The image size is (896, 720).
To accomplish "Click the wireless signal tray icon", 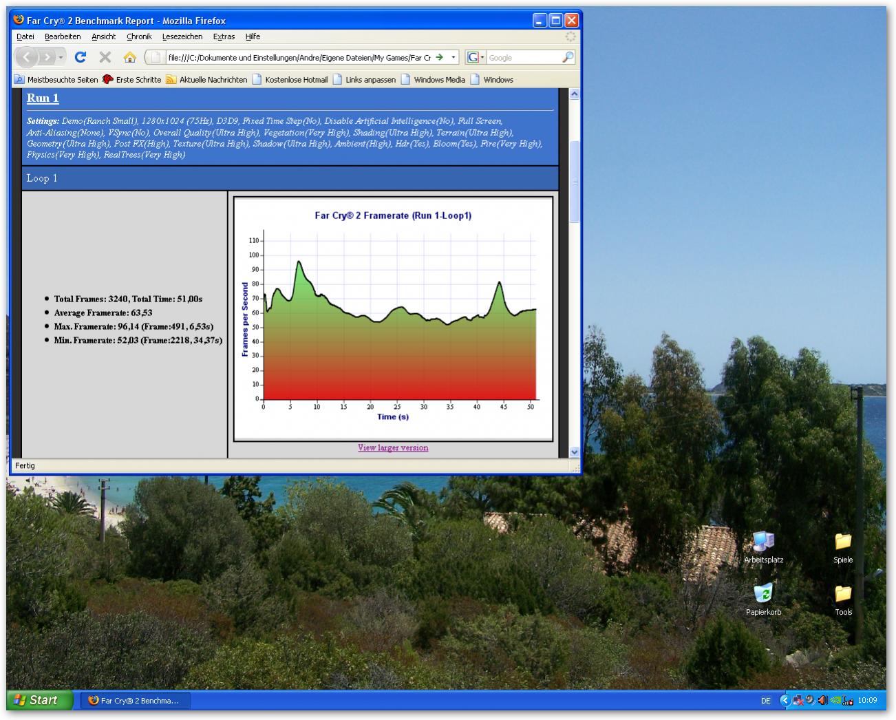I will 848,701.
